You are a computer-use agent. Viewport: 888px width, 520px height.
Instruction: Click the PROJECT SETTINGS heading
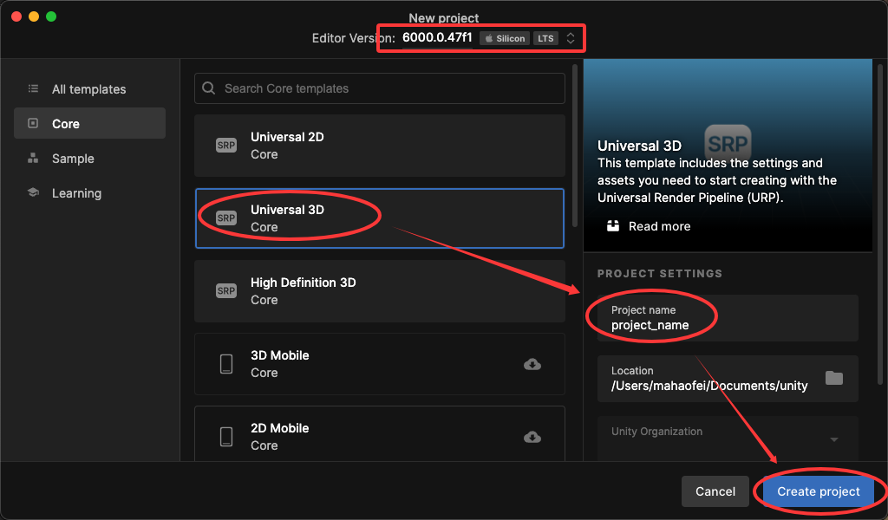660,273
